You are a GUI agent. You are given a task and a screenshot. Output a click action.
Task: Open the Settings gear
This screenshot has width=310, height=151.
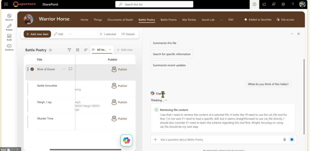(283, 4)
